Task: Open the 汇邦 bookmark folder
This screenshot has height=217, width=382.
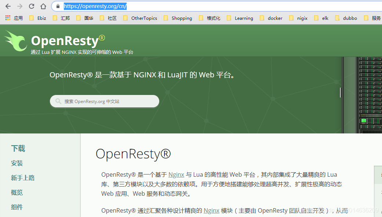Action: (x=61, y=18)
